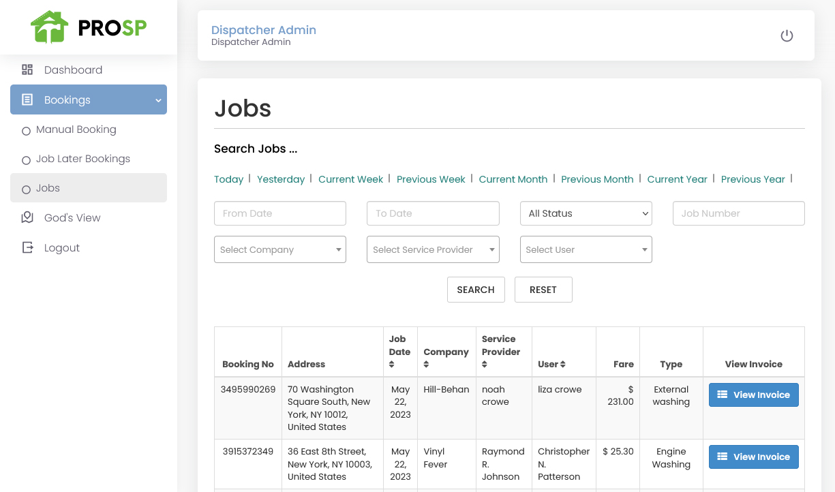Click booking number 3495990269
The image size is (835, 492).
pyautogui.click(x=248, y=390)
